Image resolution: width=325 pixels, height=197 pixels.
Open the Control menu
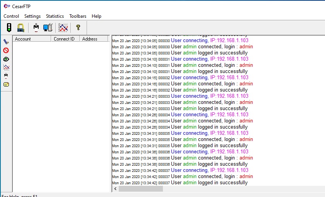click(11, 16)
